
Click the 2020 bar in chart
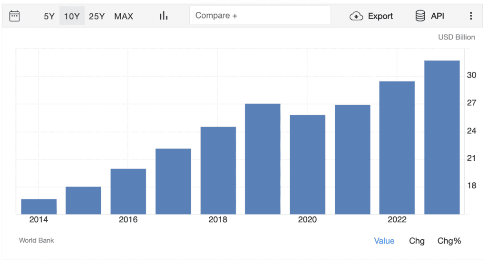pyautogui.click(x=308, y=164)
